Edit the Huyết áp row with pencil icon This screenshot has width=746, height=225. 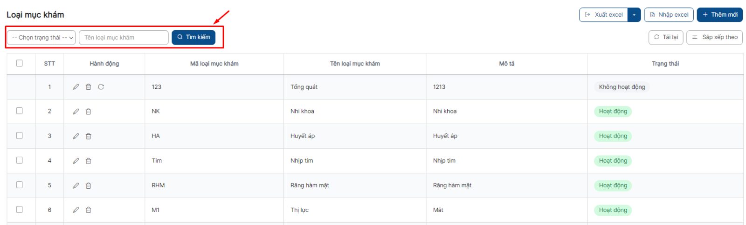[76, 136]
